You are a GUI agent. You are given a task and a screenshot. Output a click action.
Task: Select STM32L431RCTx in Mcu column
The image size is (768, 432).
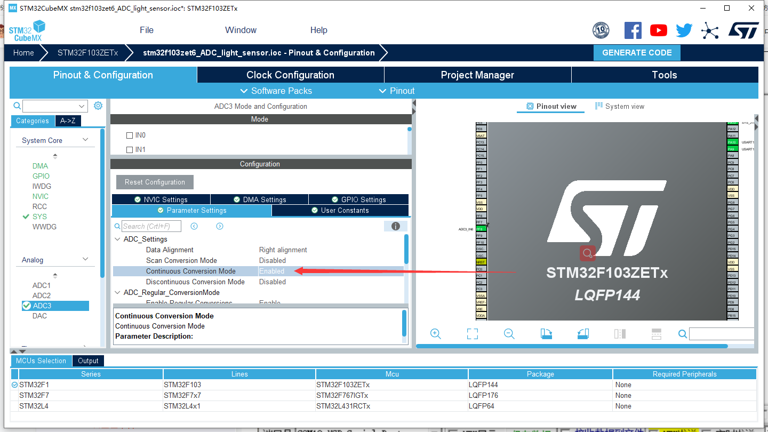pos(343,406)
